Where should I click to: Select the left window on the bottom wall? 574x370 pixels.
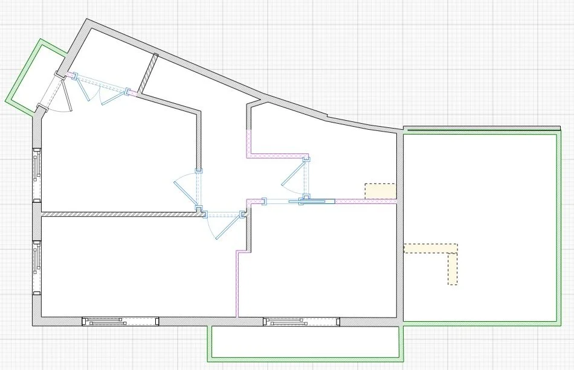(120, 321)
